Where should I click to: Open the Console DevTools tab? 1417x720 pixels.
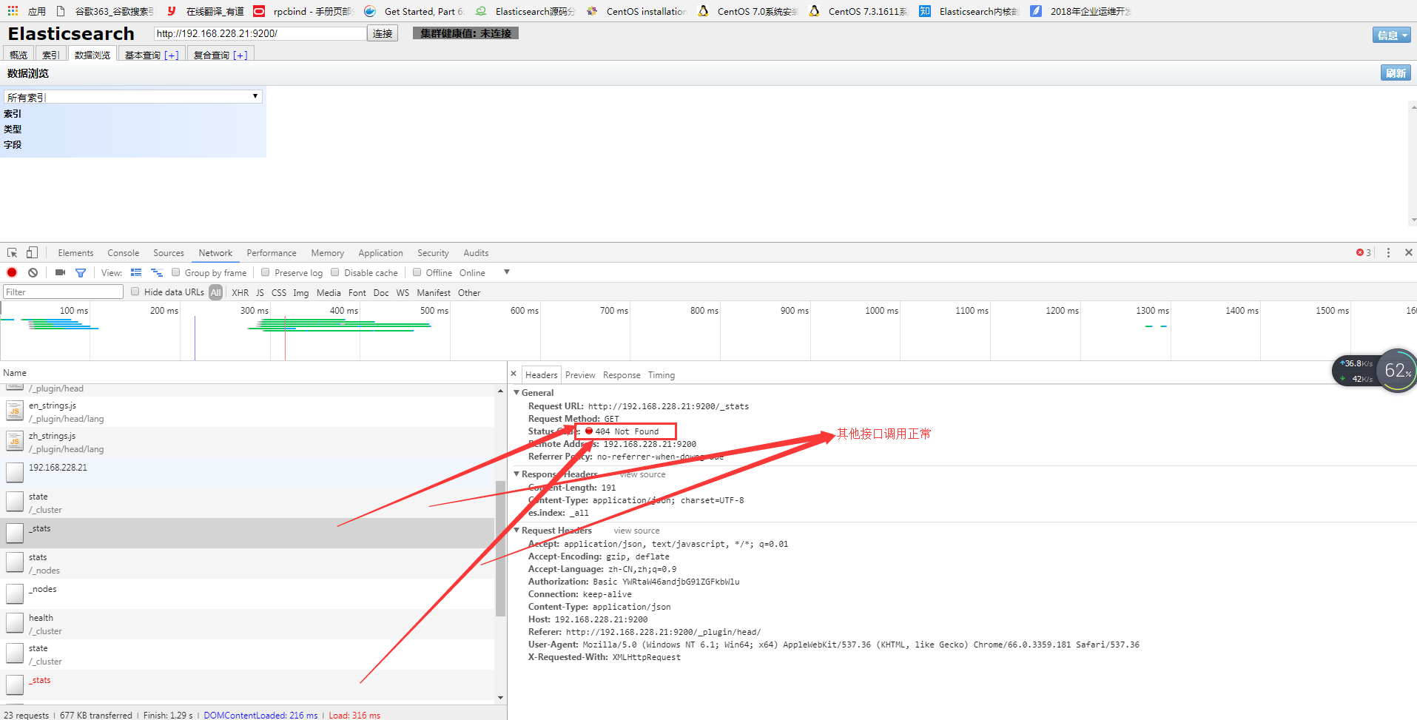123,253
